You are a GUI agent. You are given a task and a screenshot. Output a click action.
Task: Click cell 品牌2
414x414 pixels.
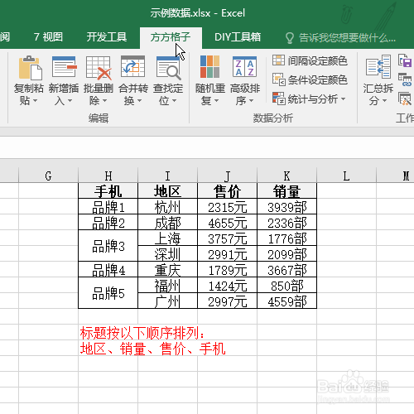click(x=108, y=222)
